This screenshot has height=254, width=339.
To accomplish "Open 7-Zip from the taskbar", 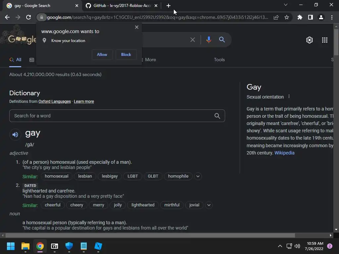I will pos(55,246).
